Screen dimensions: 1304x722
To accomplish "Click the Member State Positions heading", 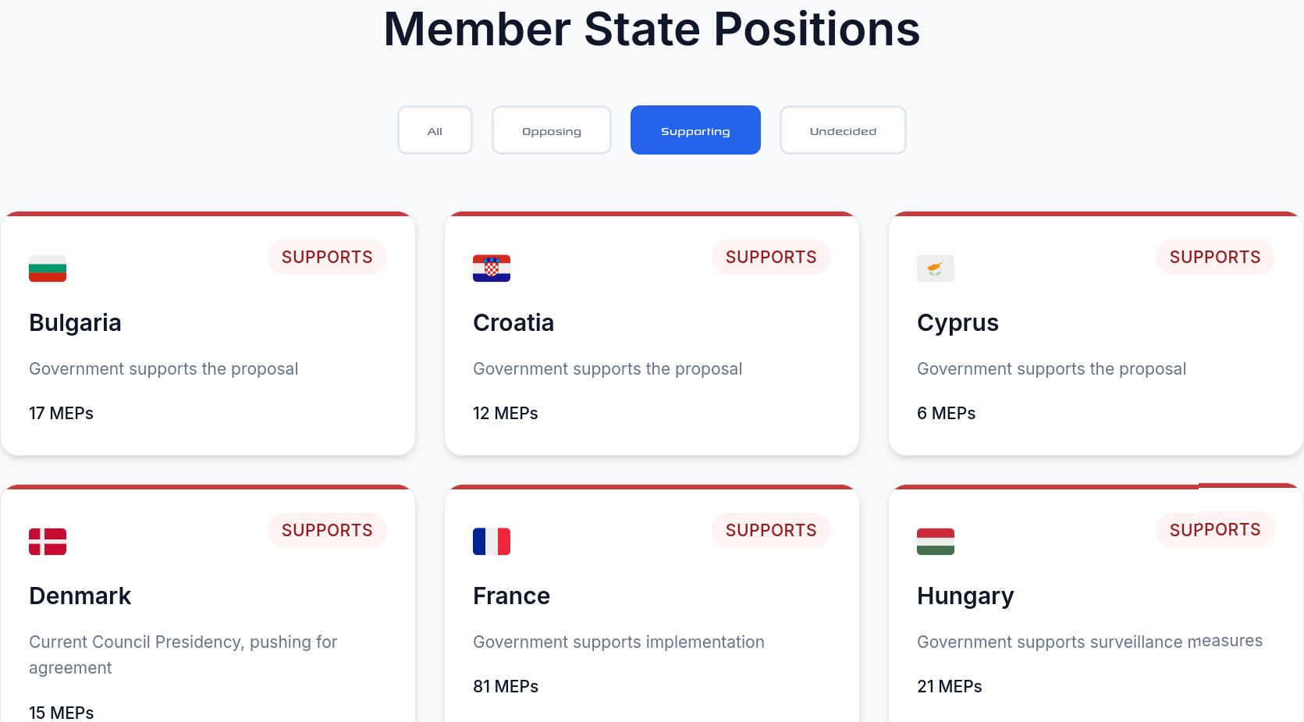I will tap(652, 30).
